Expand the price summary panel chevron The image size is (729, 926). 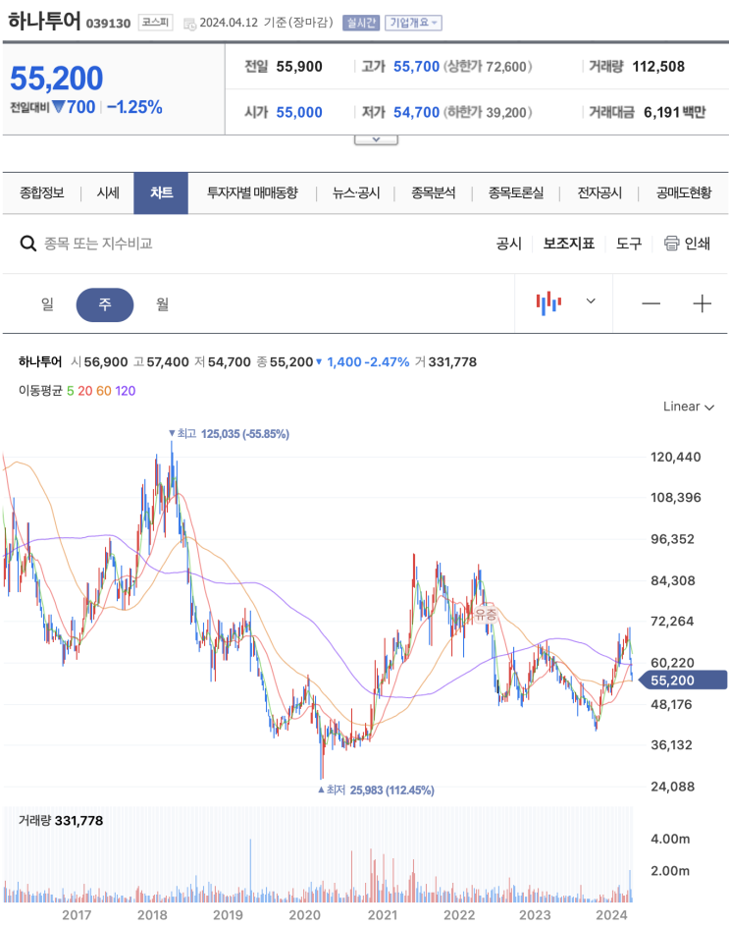[x=376, y=140]
